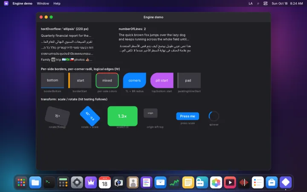Click the 'rotate(15deg)' caption

(x=57, y=127)
